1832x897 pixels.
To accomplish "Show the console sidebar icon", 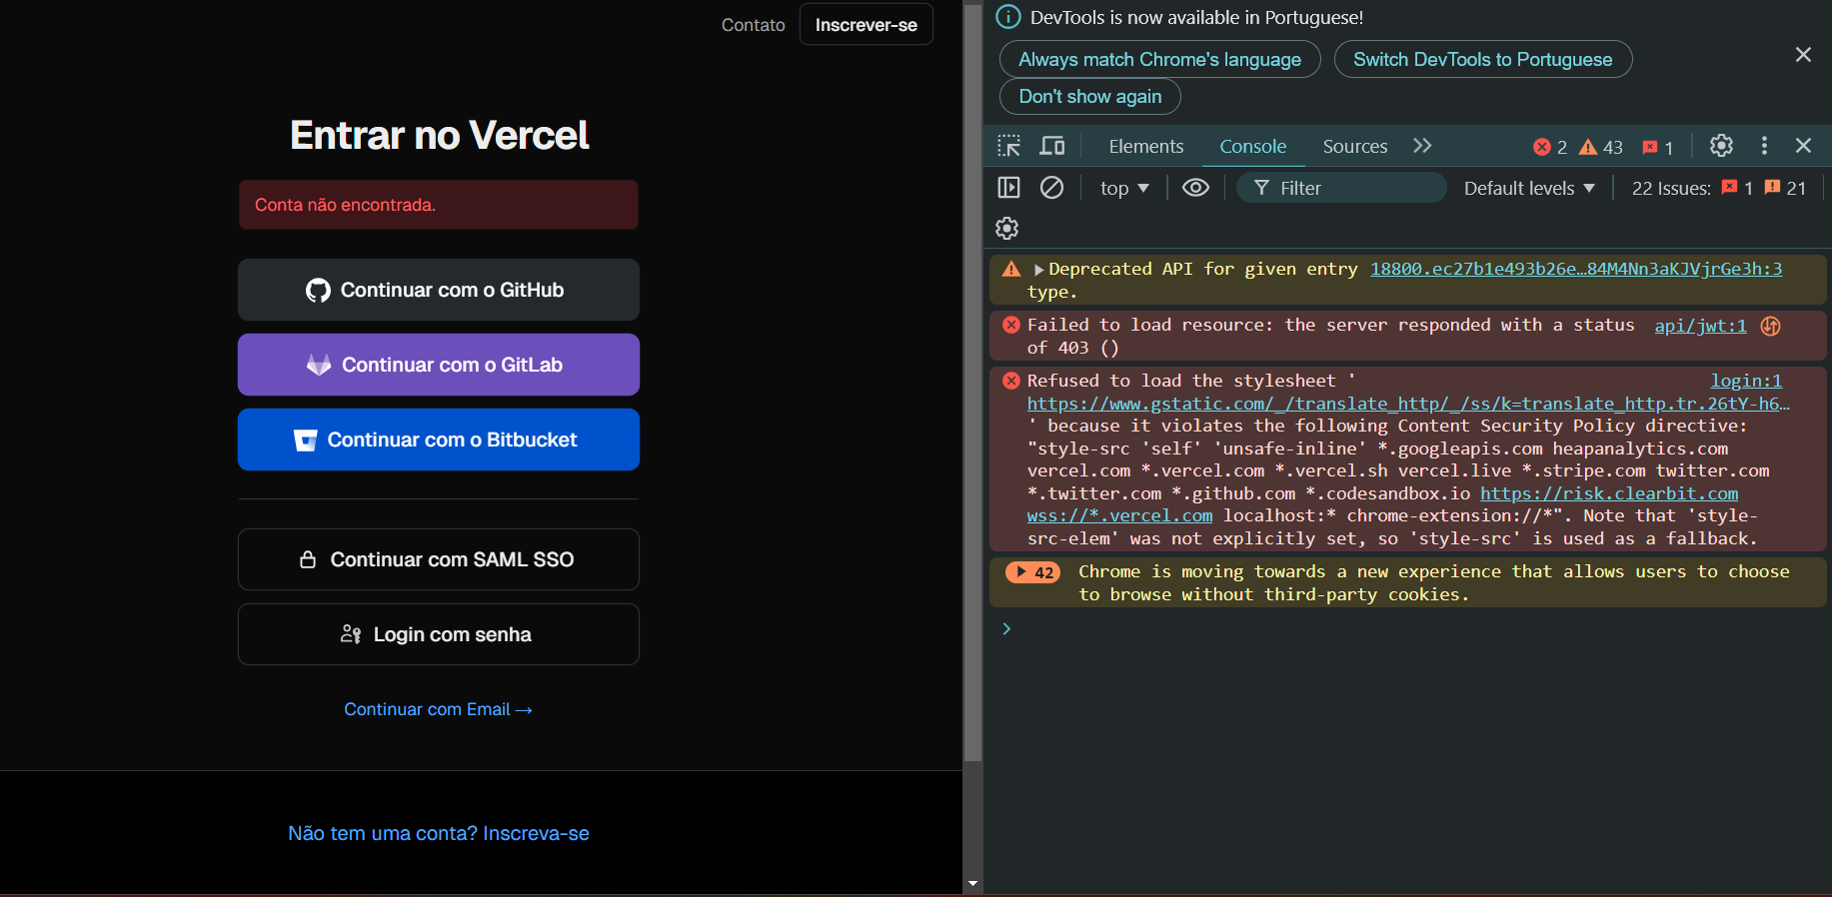I will click(1009, 188).
